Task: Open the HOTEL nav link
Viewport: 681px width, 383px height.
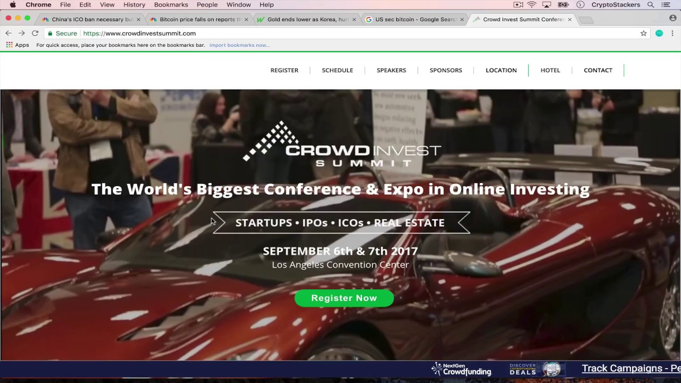Action: click(550, 70)
